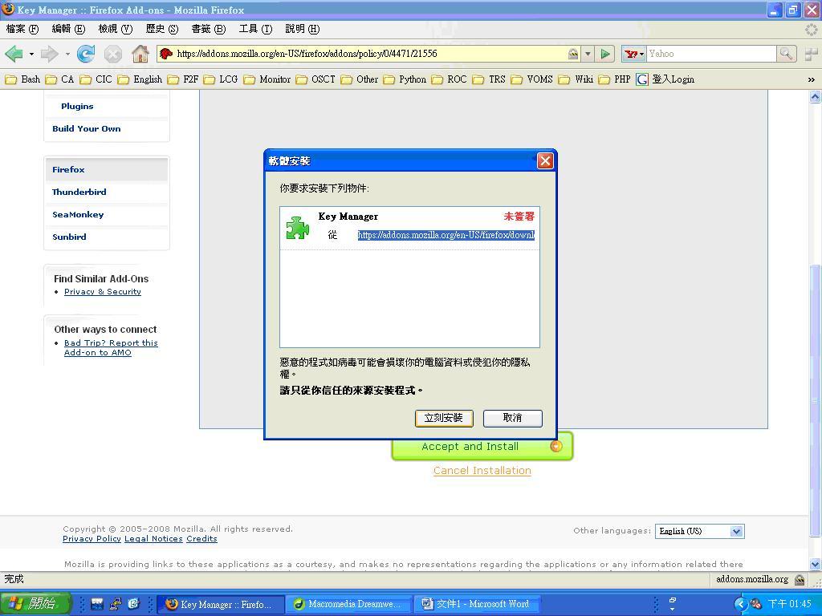The width and height of the screenshot is (822, 616).
Task: Reload the page with the refresh icon
Action: (x=86, y=54)
